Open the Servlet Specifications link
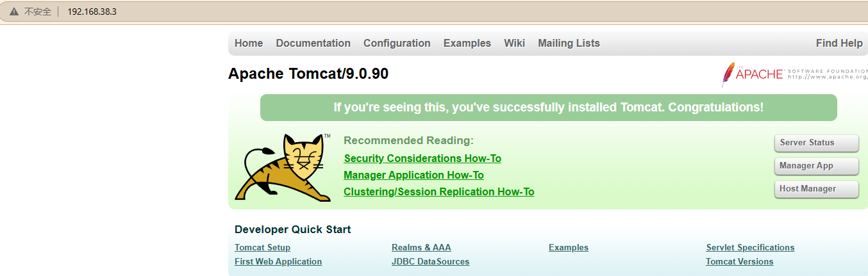 pos(750,248)
